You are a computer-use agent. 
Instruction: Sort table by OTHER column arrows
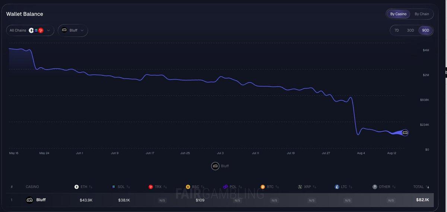[394, 187]
